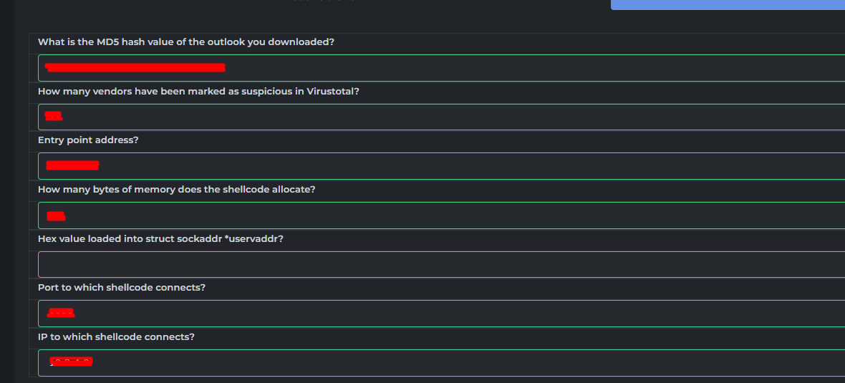Select the Virustotal vendors count field

click(x=441, y=117)
